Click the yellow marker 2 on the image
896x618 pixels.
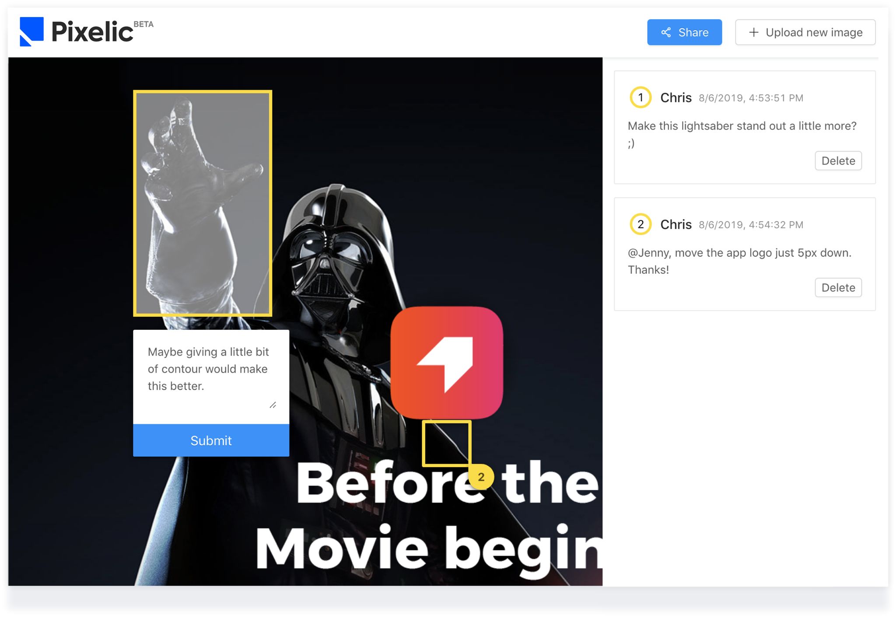[x=481, y=477]
